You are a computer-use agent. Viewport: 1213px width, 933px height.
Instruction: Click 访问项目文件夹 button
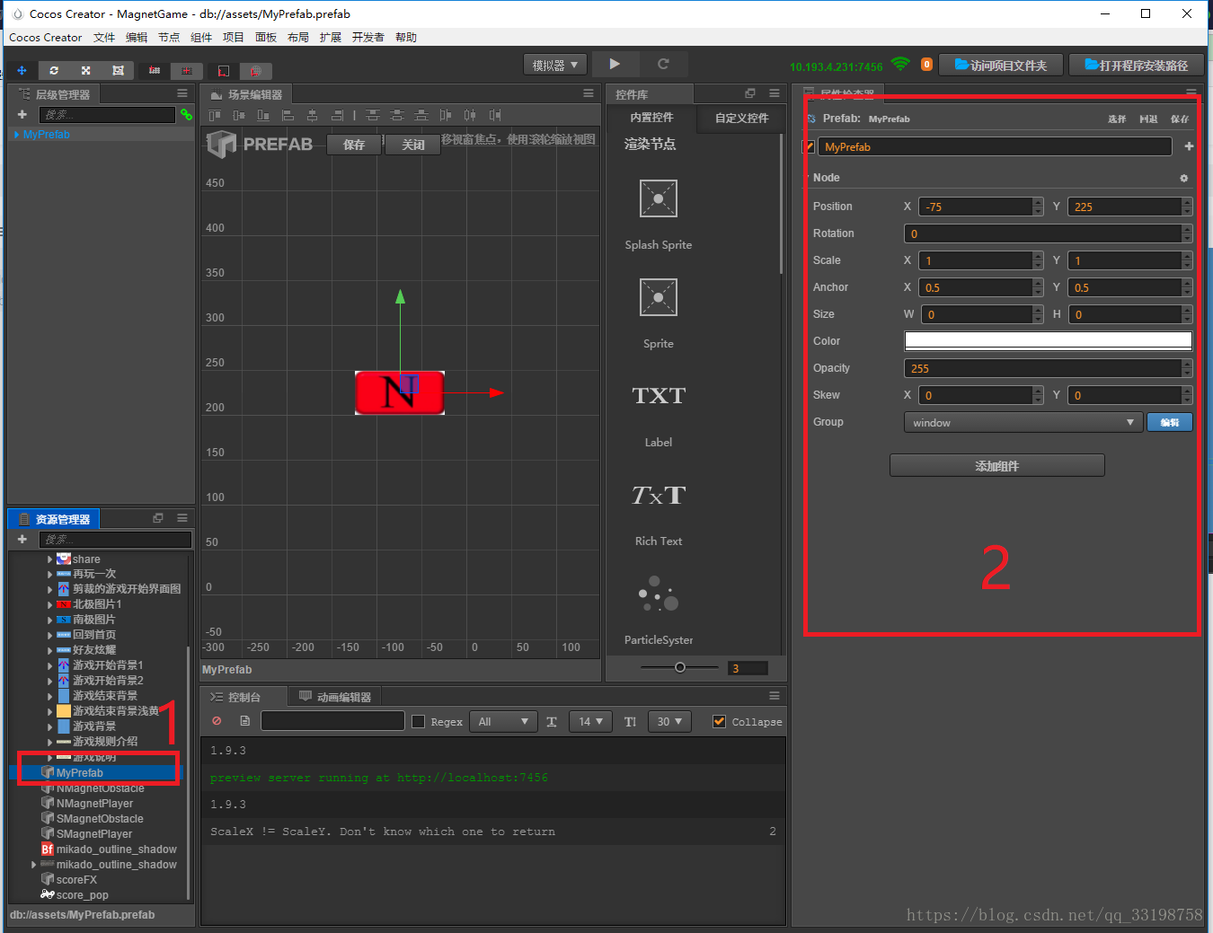(x=1001, y=65)
